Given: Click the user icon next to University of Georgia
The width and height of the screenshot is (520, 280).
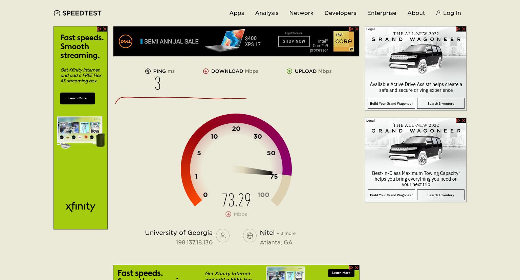Looking at the screenshot, I should (x=223, y=236).
